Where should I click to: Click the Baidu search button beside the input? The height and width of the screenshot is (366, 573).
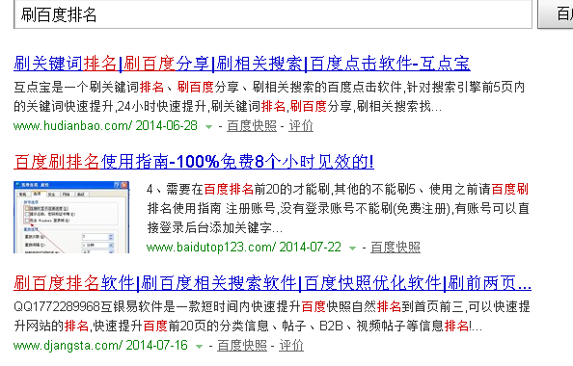(556, 13)
